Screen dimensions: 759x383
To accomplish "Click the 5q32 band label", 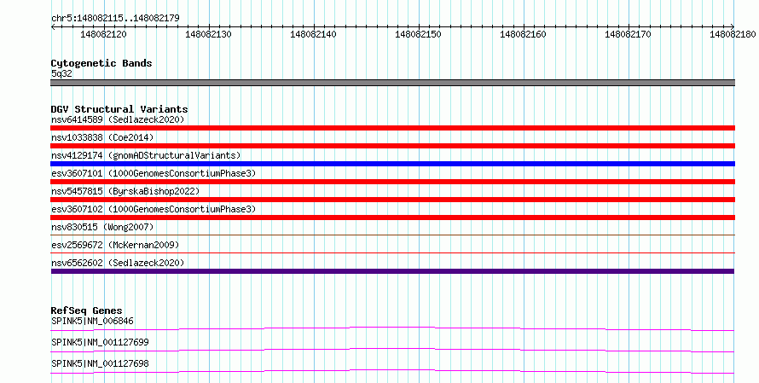I will click(x=61, y=73).
